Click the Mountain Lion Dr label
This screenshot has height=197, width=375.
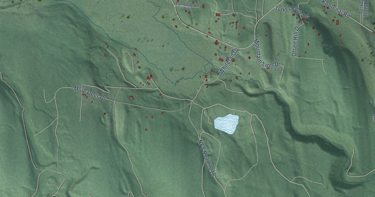point(267,53)
